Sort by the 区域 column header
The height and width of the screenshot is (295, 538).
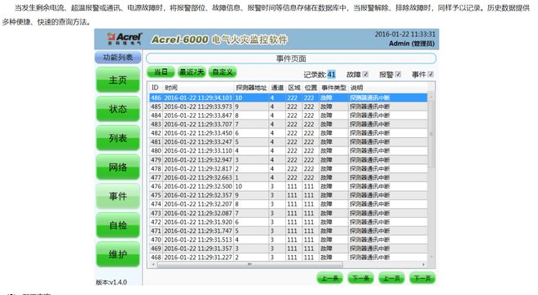point(294,88)
